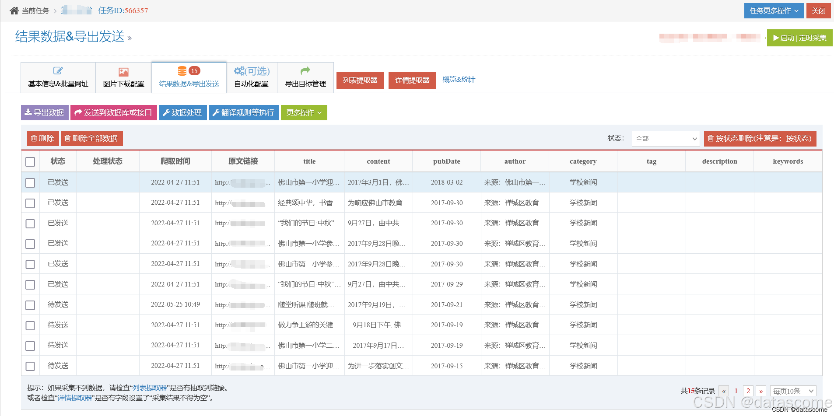Toggle the select-all checkbox in table header
The height and width of the screenshot is (416, 834).
click(x=30, y=162)
